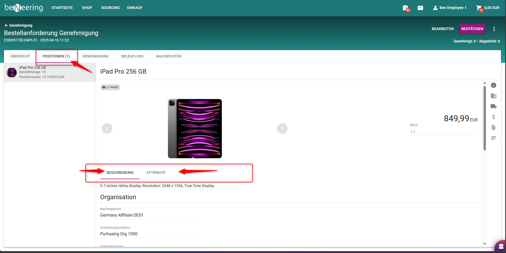Click the description text about retina display
The width and height of the screenshot is (506, 253).
coord(157,186)
